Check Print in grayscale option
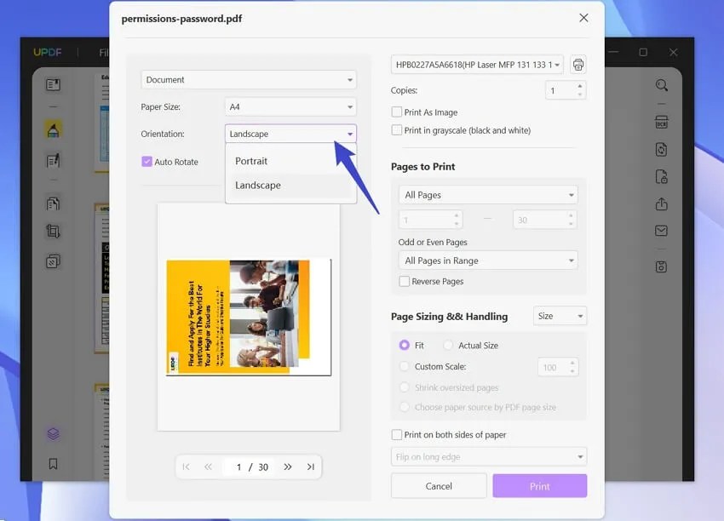 [396, 130]
